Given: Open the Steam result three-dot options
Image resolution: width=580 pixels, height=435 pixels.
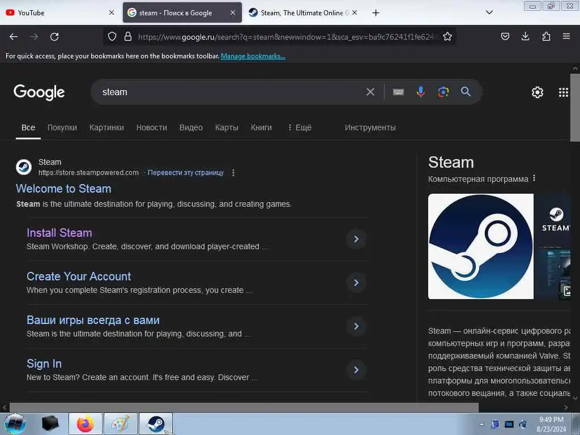Looking at the screenshot, I should [233, 173].
